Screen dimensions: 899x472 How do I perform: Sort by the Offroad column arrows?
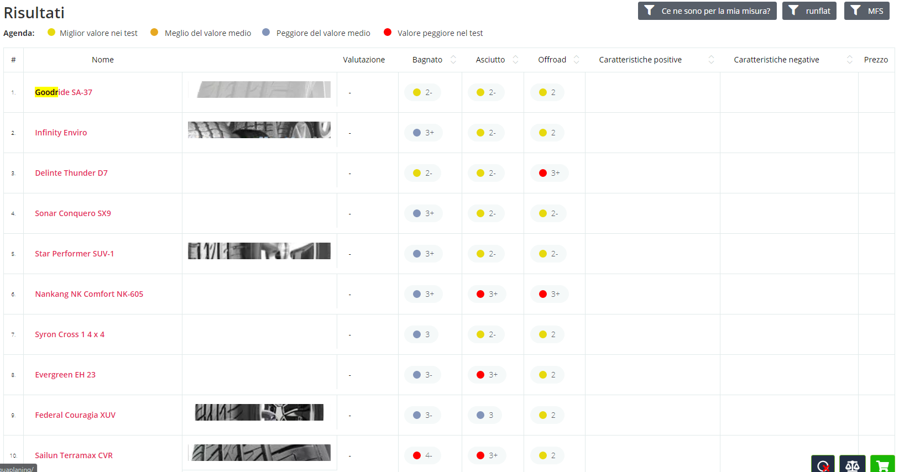[x=576, y=60]
